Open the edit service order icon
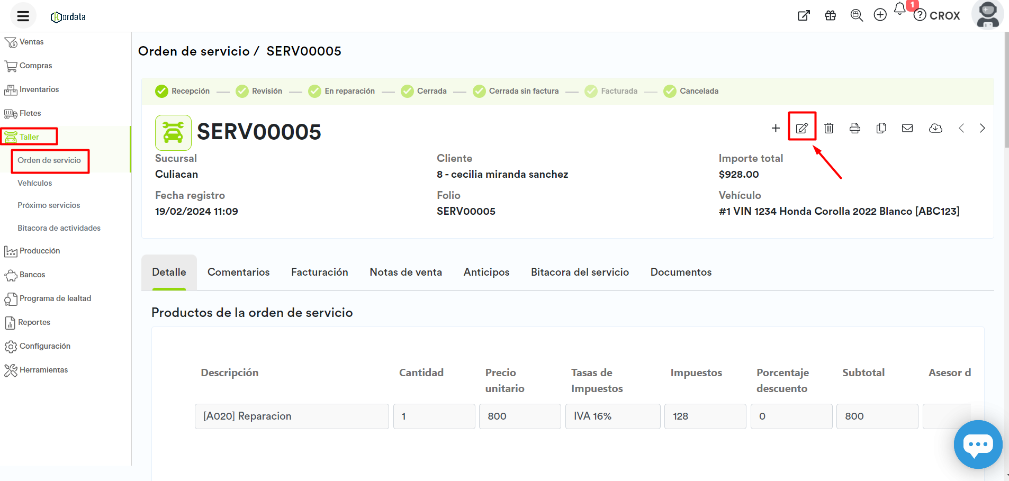 (x=802, y=128)
